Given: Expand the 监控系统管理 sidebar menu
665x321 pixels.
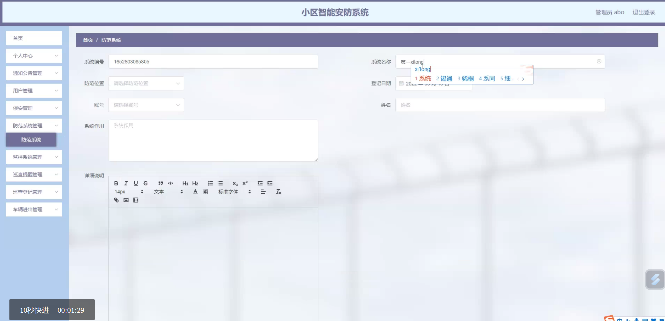Looking at the screenshot, I should pos(34,157).
